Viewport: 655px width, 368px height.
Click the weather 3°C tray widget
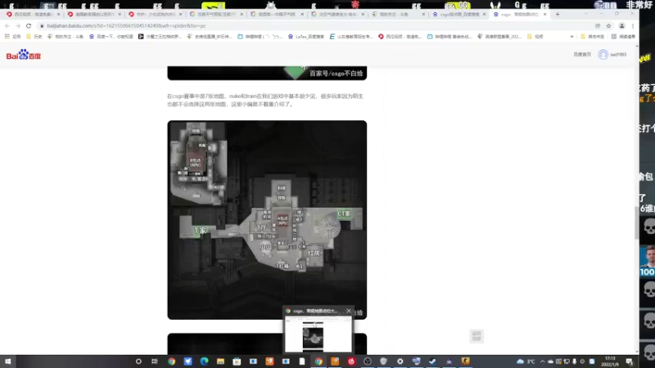tap(526, 361)
